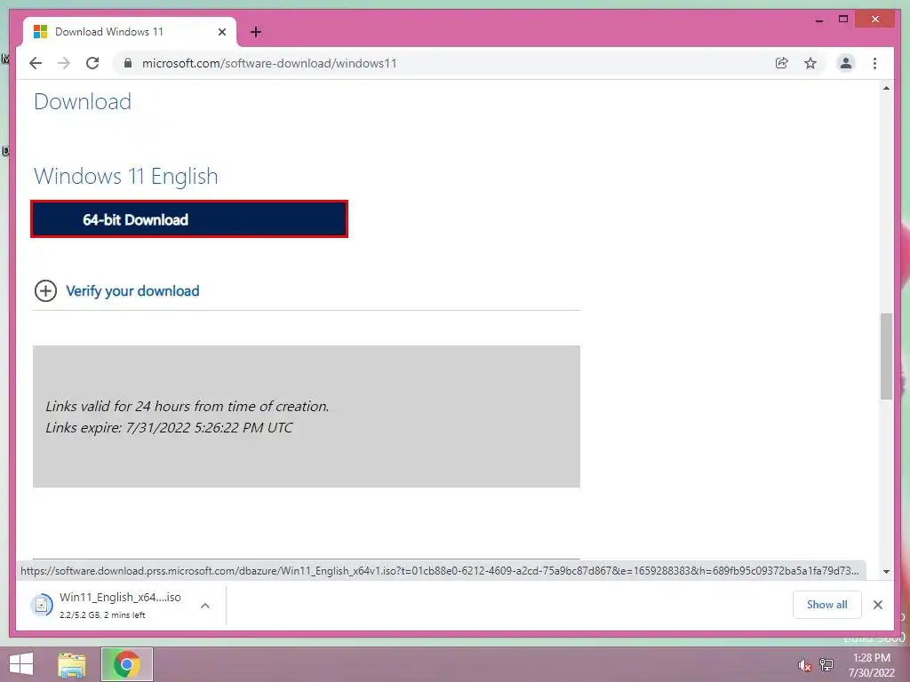The height and width of the screenshot is (682, 910).
Task: Click Show all downloads
Action: [x=827, y=604]
